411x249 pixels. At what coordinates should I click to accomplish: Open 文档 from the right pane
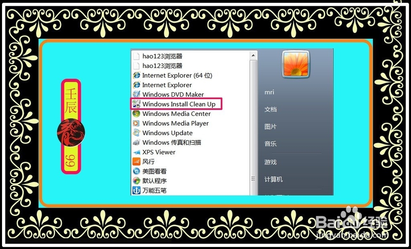pos(270,109)
